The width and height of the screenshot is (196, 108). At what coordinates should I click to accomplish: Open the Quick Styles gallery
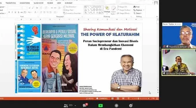113,10
